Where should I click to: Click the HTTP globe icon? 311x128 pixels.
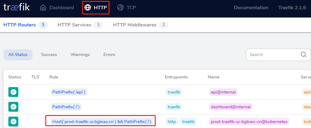(x=87, y=7)
